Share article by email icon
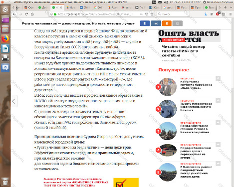The image size is (234, 187). 178,23
